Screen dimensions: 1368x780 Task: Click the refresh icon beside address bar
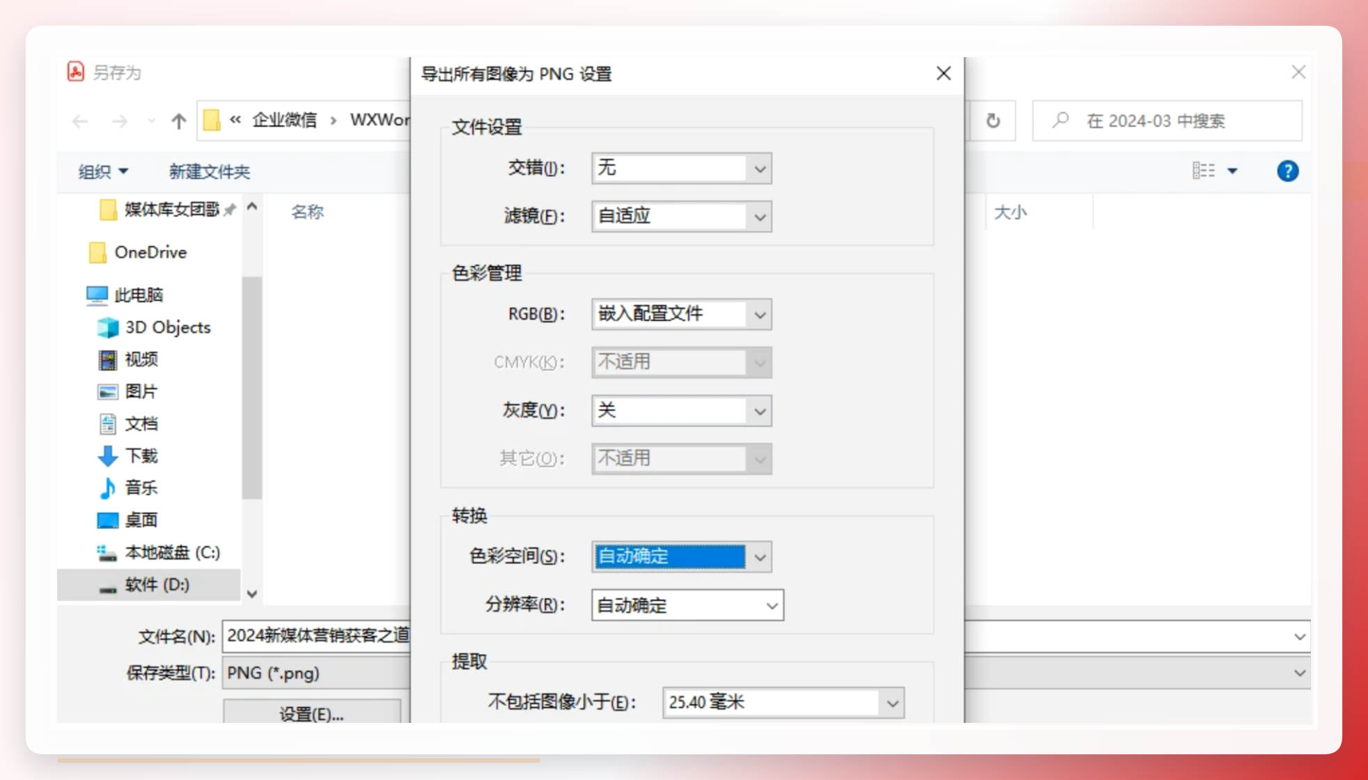coord(993,121)
